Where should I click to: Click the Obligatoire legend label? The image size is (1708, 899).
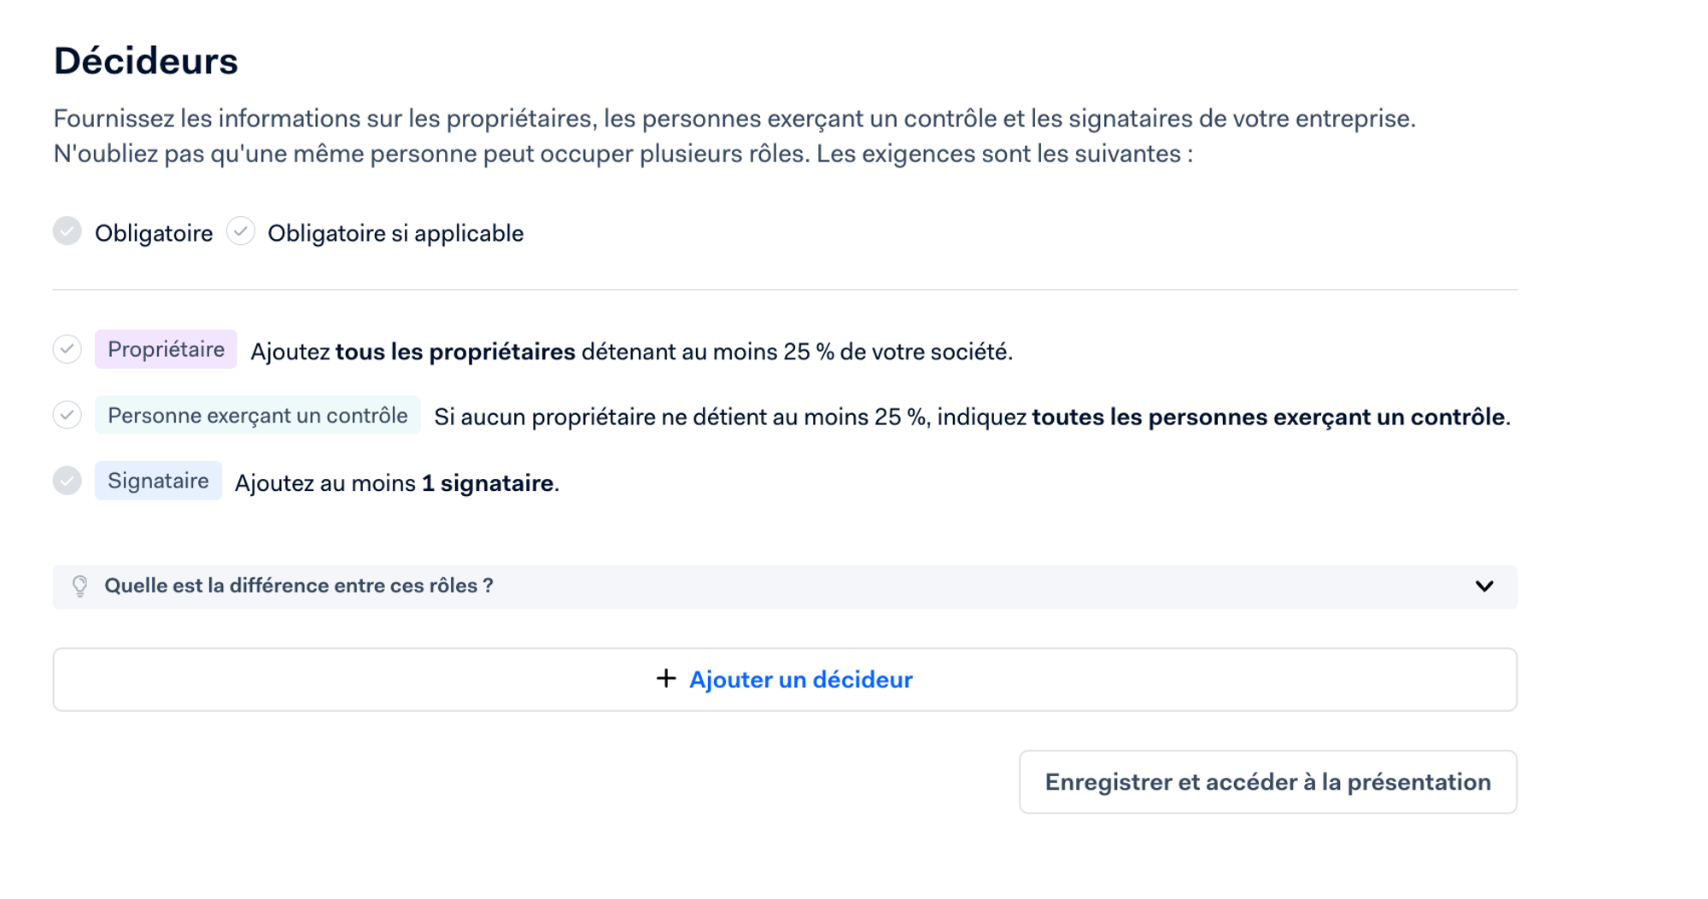coord(154,233)
